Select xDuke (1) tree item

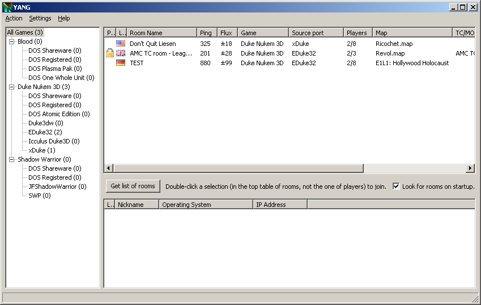pos(42,150)
